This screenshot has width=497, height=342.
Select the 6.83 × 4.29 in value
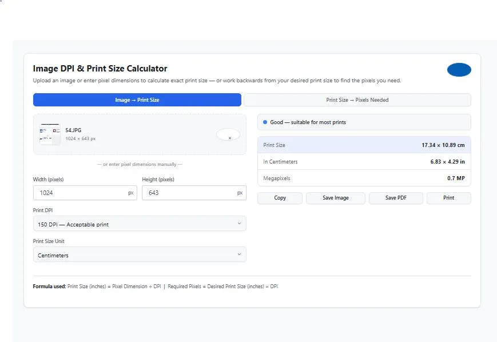coord(448,162)
